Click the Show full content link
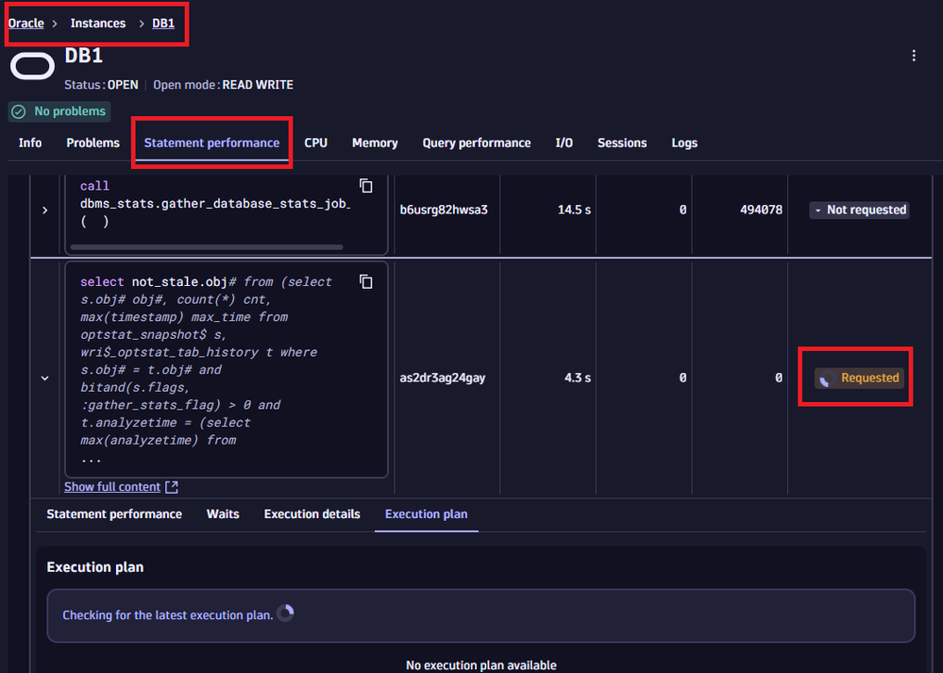The image size is (943, 673). (112, 487)
